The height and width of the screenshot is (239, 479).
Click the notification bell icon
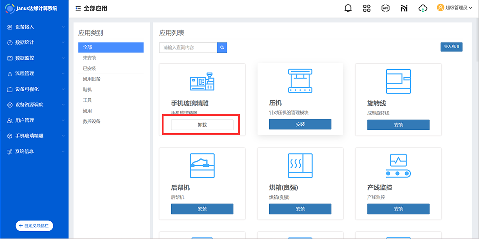[348, 8]
